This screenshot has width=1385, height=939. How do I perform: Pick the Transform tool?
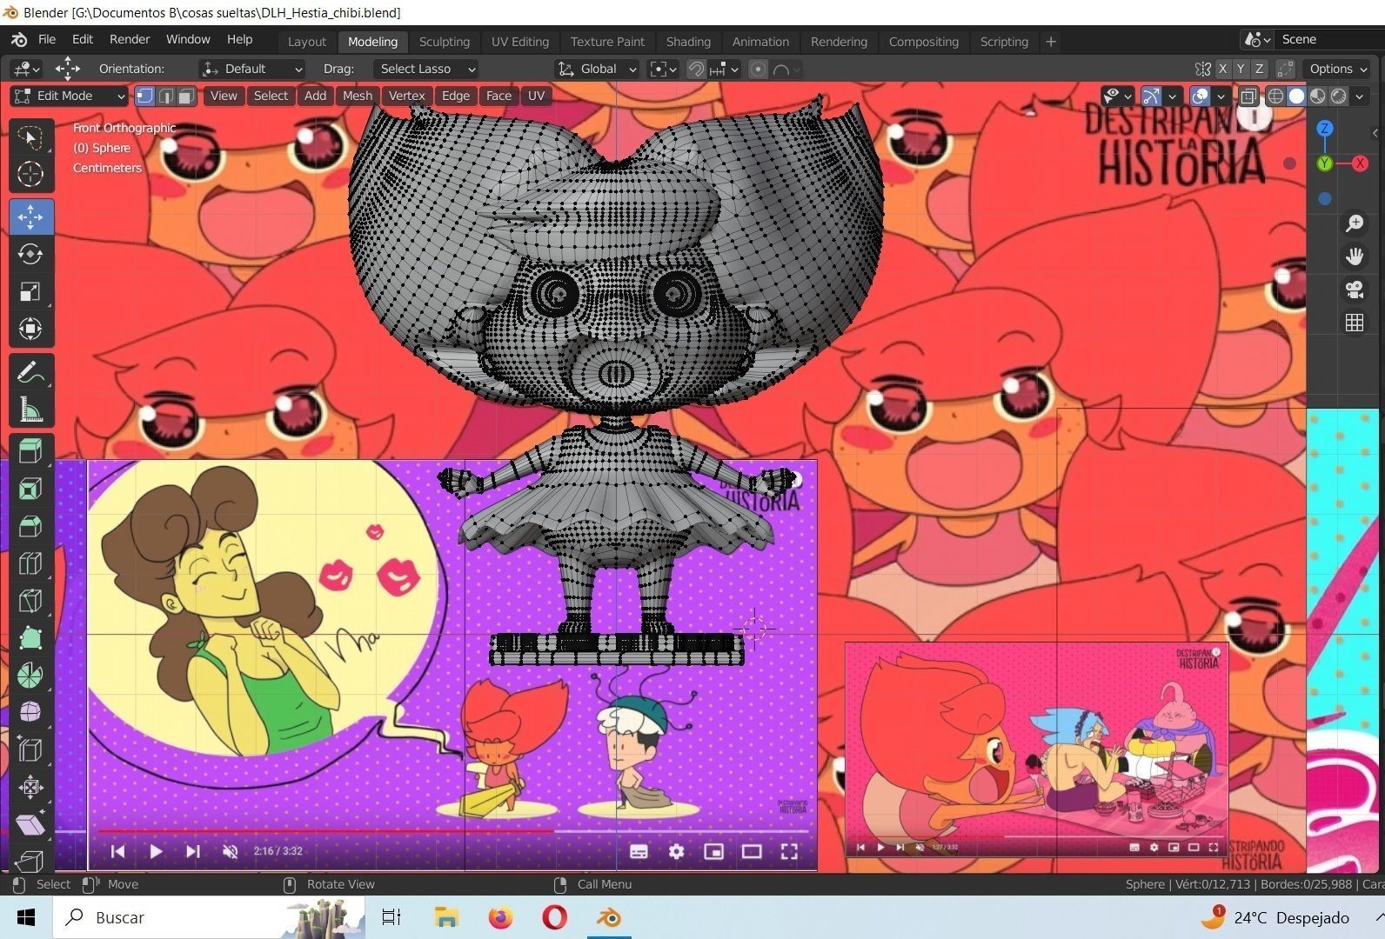click(x=31, y=329)
